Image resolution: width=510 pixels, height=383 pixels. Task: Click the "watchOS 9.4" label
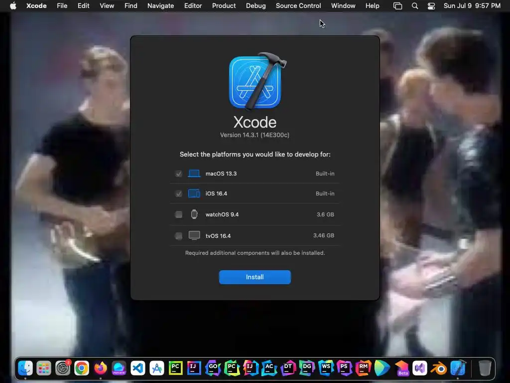tap(222, 214)
